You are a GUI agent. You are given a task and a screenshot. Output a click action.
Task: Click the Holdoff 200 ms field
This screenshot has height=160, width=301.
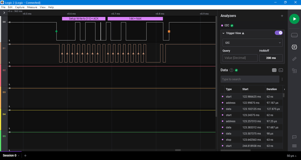(271, 58)
